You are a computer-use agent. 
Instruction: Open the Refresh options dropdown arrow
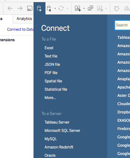(67, 8)
